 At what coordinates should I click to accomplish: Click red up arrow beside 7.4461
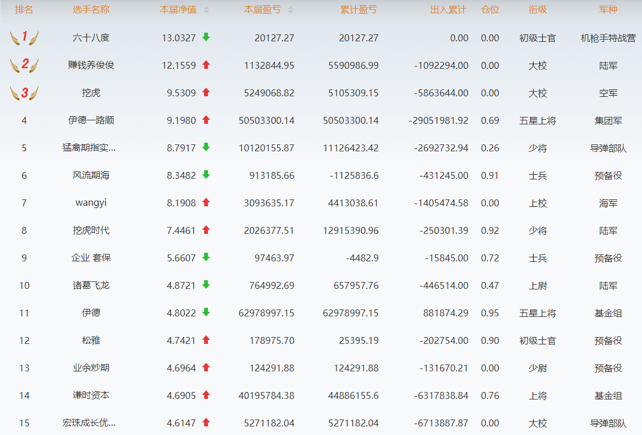[x=206, y=230]
